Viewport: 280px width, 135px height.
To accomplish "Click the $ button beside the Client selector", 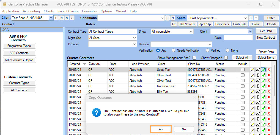I will (67, 18).
